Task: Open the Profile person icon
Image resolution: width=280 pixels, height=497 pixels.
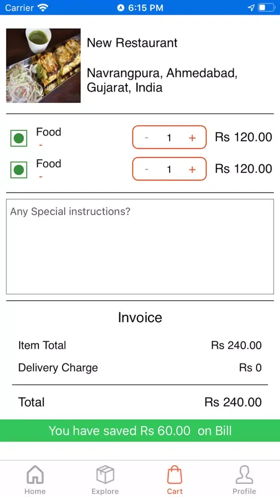Action: click(245, 475)
